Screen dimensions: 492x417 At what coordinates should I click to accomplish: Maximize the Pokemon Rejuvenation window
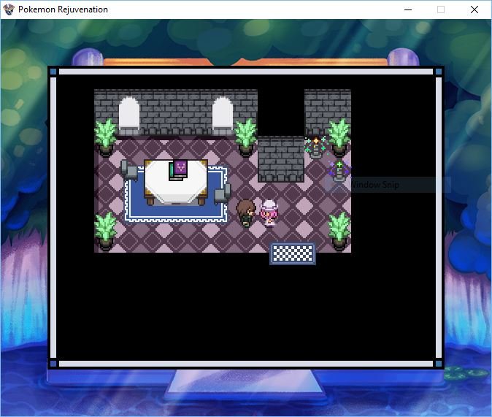point(441,9)
